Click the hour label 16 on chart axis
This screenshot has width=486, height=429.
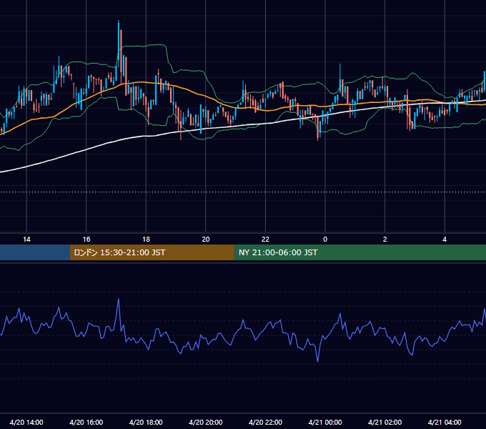(86, 240)
